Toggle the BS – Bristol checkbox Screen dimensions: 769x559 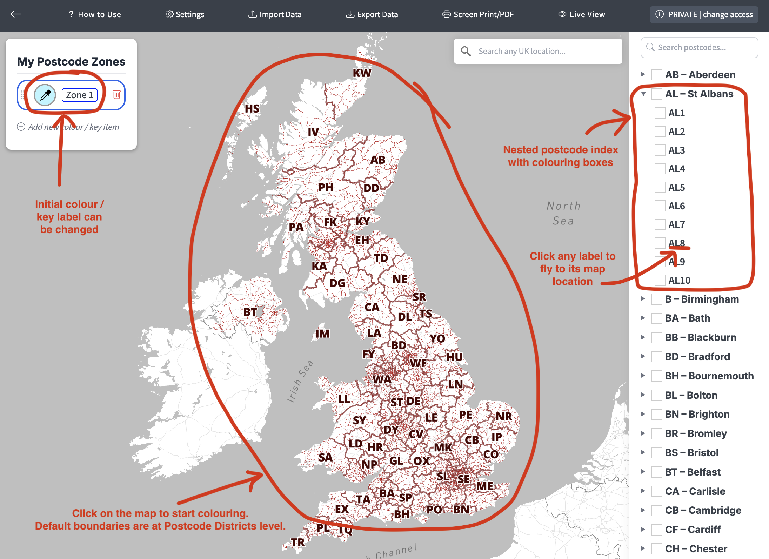656,453
